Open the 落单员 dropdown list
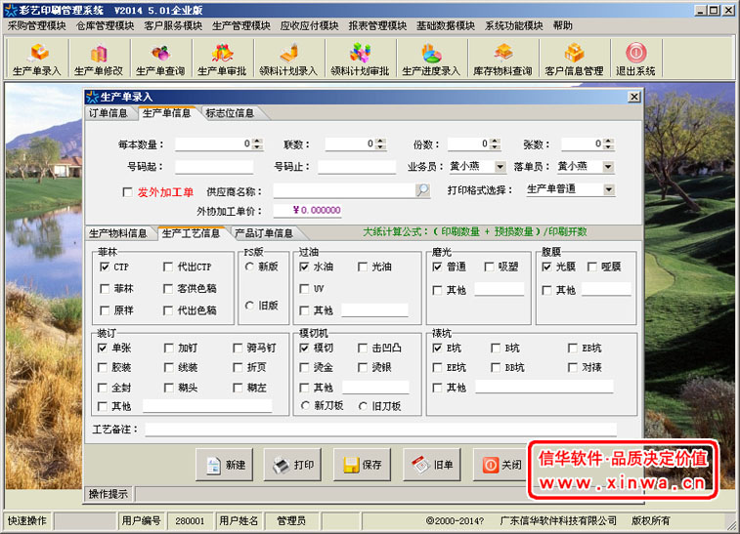Image resolution: width=740 pixels, height=534 pixels. [608, 167]
